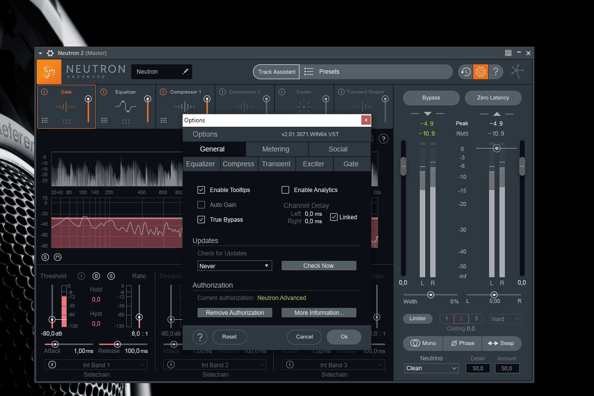Click Cancel in Options dialog

(x=304, y=337)
